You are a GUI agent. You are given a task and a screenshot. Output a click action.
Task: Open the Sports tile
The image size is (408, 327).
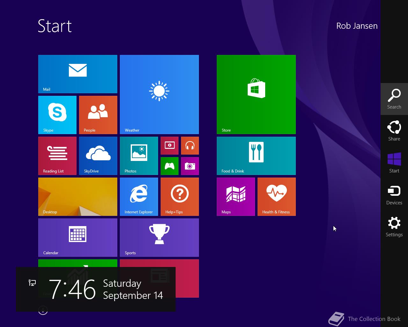pos(159,238)
